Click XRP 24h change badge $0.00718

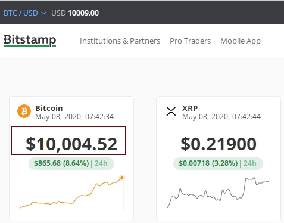218,163
